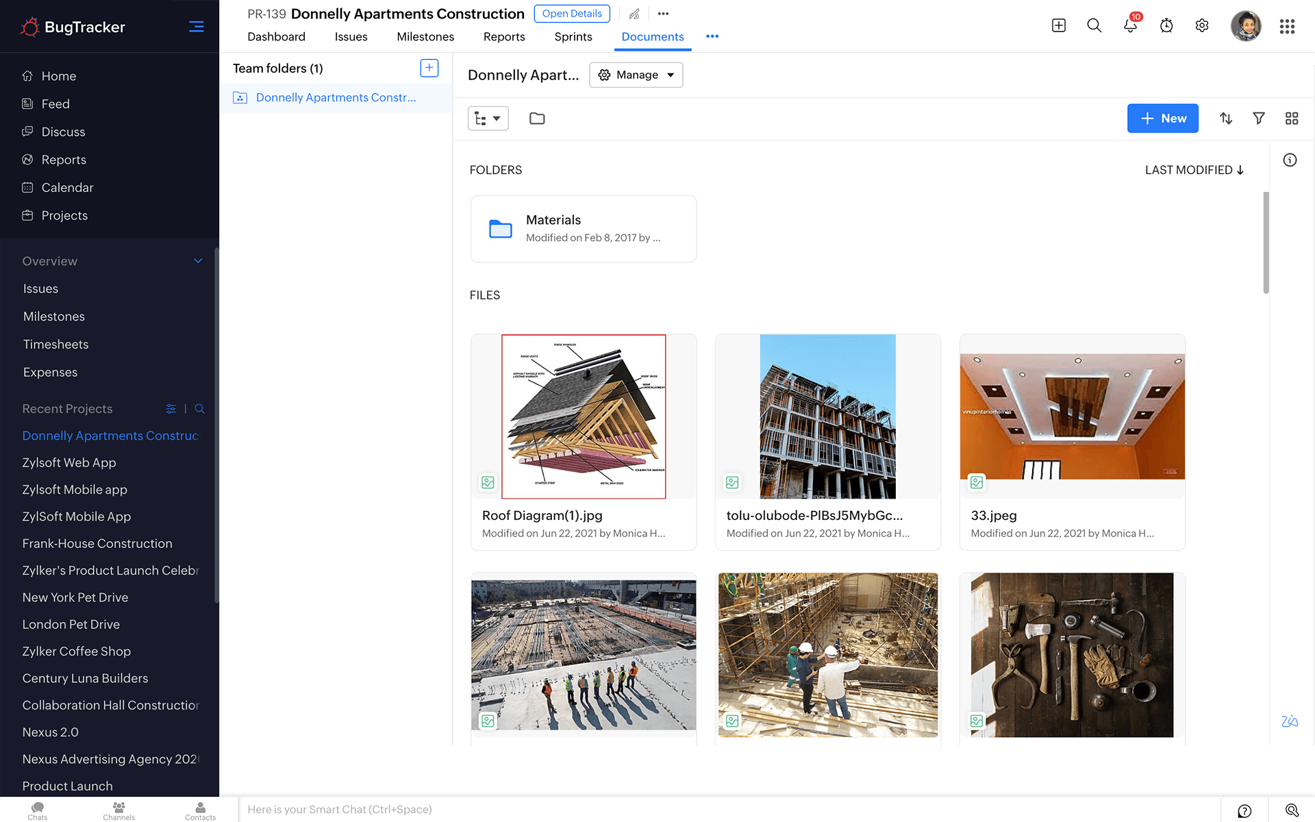
Task: Click the documents vertical scrollbar
Action: tap(1266, 242)
